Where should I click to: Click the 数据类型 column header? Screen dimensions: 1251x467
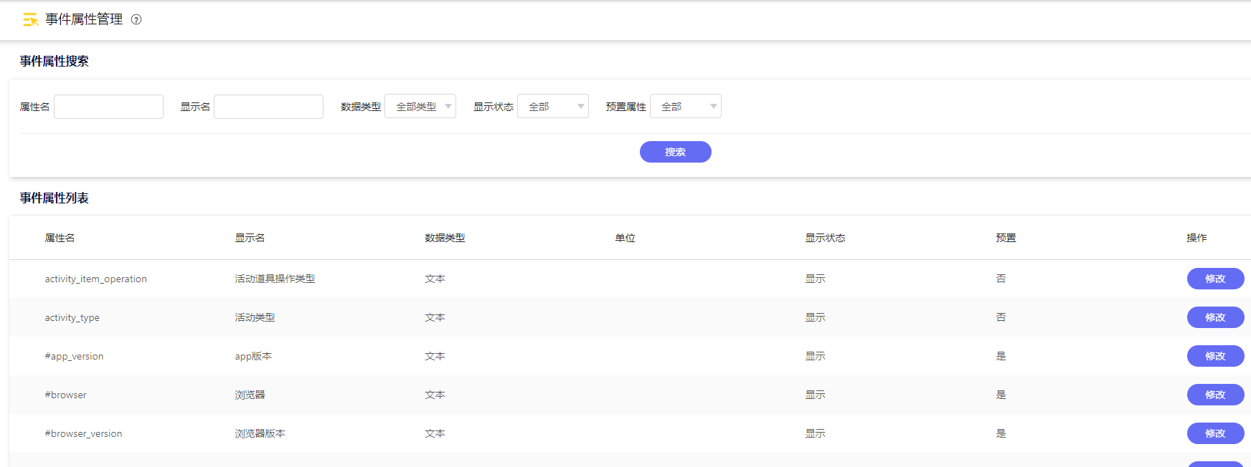tap(445, 238)
